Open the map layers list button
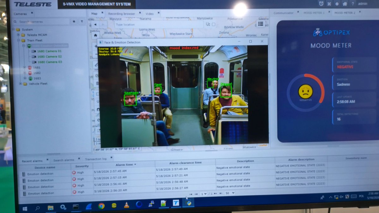This screenshot has width=379, height=213. click(261, 24)
